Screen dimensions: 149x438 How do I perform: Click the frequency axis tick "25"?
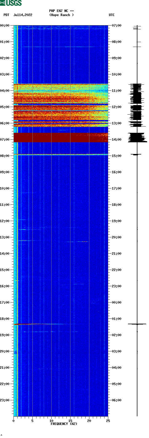(x=108, y=421)
